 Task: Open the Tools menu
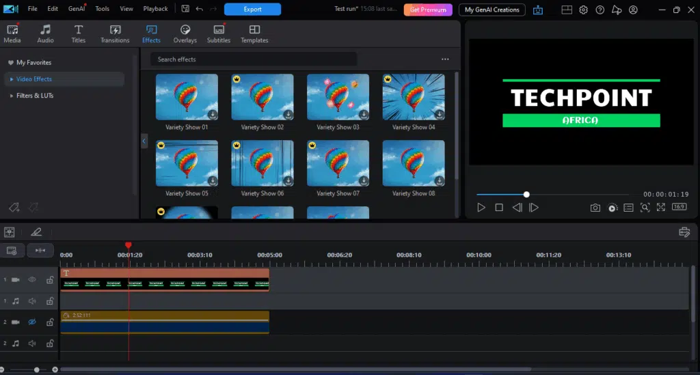click(103, 9)
